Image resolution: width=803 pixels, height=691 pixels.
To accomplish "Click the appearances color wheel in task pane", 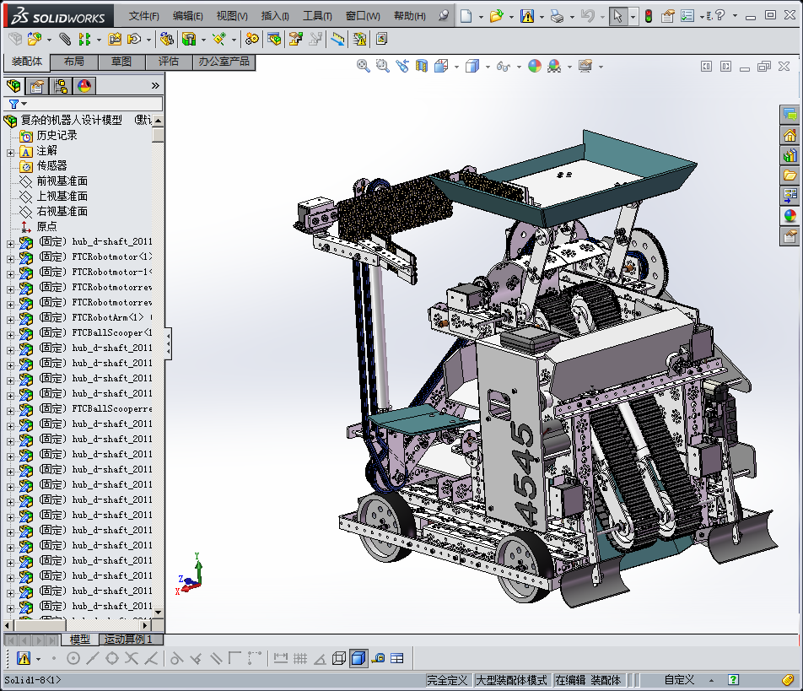I will pos(790,216).
